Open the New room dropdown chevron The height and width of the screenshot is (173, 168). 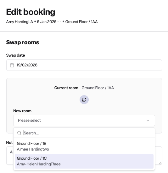[x=148, y=120]
